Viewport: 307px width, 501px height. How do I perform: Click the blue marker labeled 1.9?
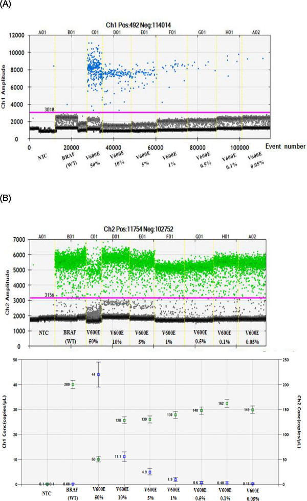pos(175,479)
